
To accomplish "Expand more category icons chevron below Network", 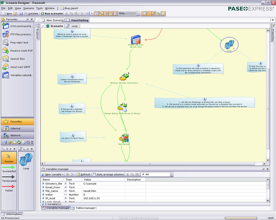I will pyautogui.click(x=32, y=142).
